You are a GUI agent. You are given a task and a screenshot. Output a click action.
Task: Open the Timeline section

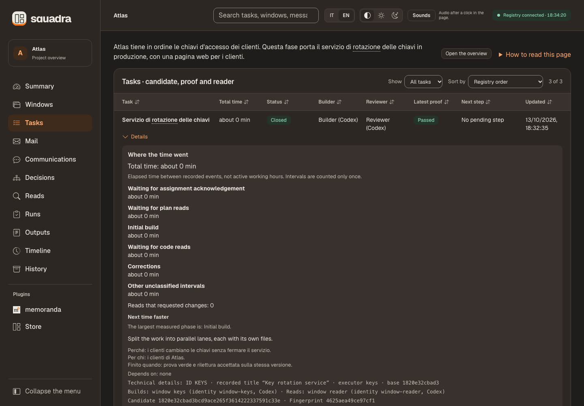point(50,251)
